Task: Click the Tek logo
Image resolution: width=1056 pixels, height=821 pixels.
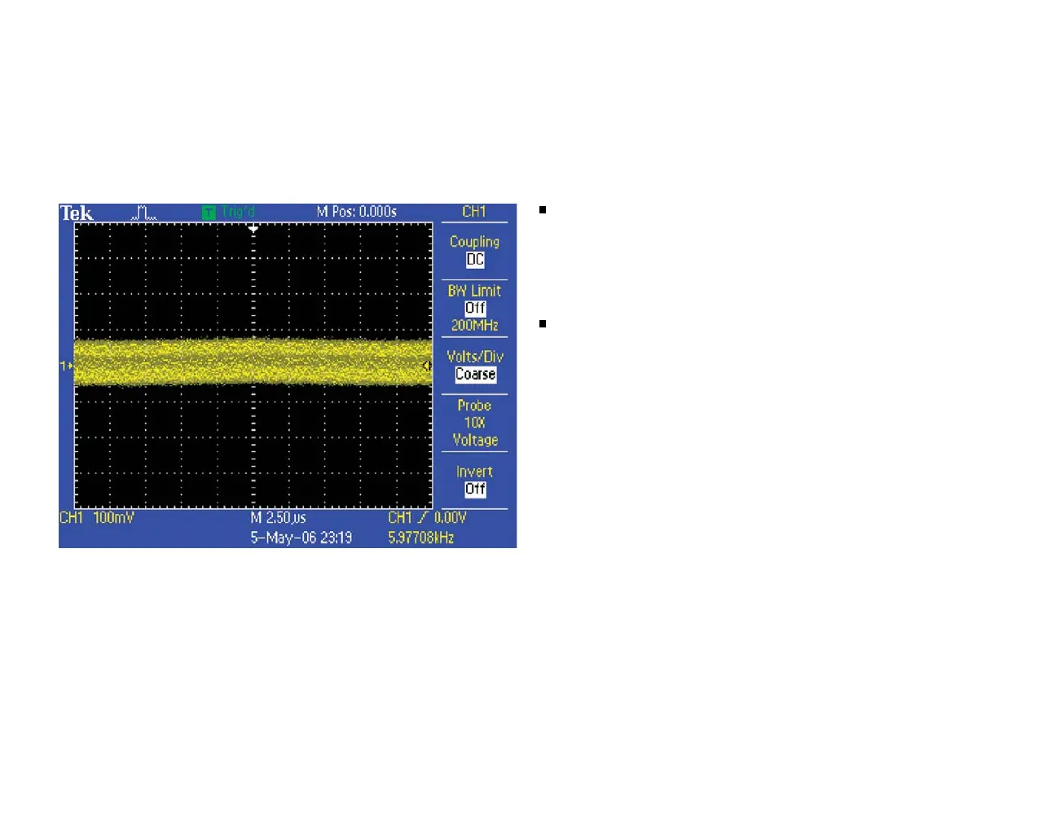Action: pyautogui.click(x=77, y=213)
